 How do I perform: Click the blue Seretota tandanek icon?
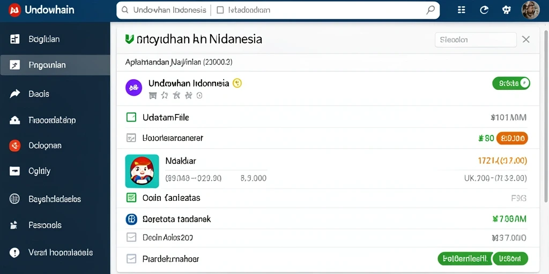tap(131, 219)
